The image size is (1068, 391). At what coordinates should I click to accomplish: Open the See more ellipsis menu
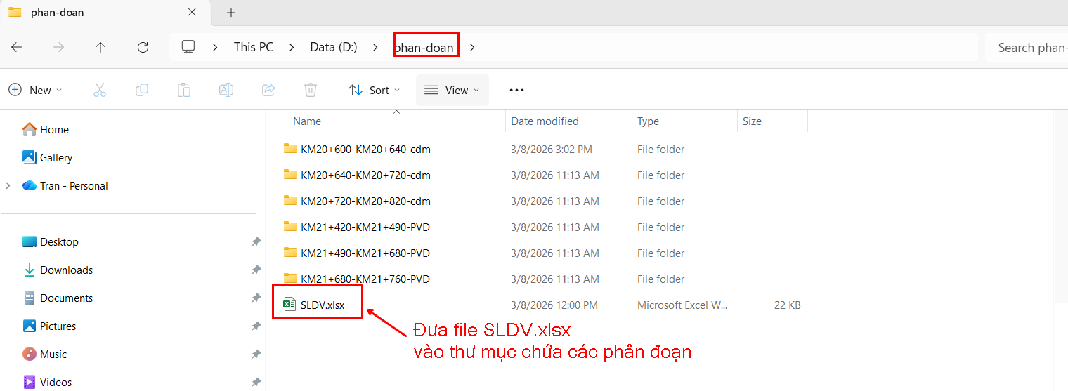pyautogui.click(x=516, y=90)
